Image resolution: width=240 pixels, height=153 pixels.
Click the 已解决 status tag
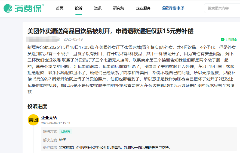pos(66,131)
